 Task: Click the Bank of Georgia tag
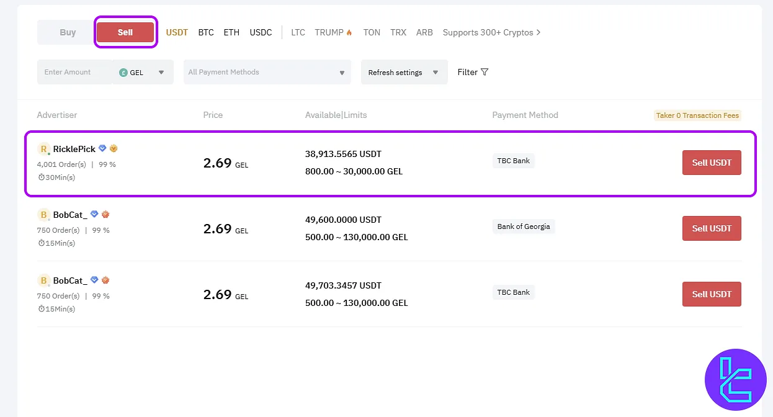click(x=524, y=226)
